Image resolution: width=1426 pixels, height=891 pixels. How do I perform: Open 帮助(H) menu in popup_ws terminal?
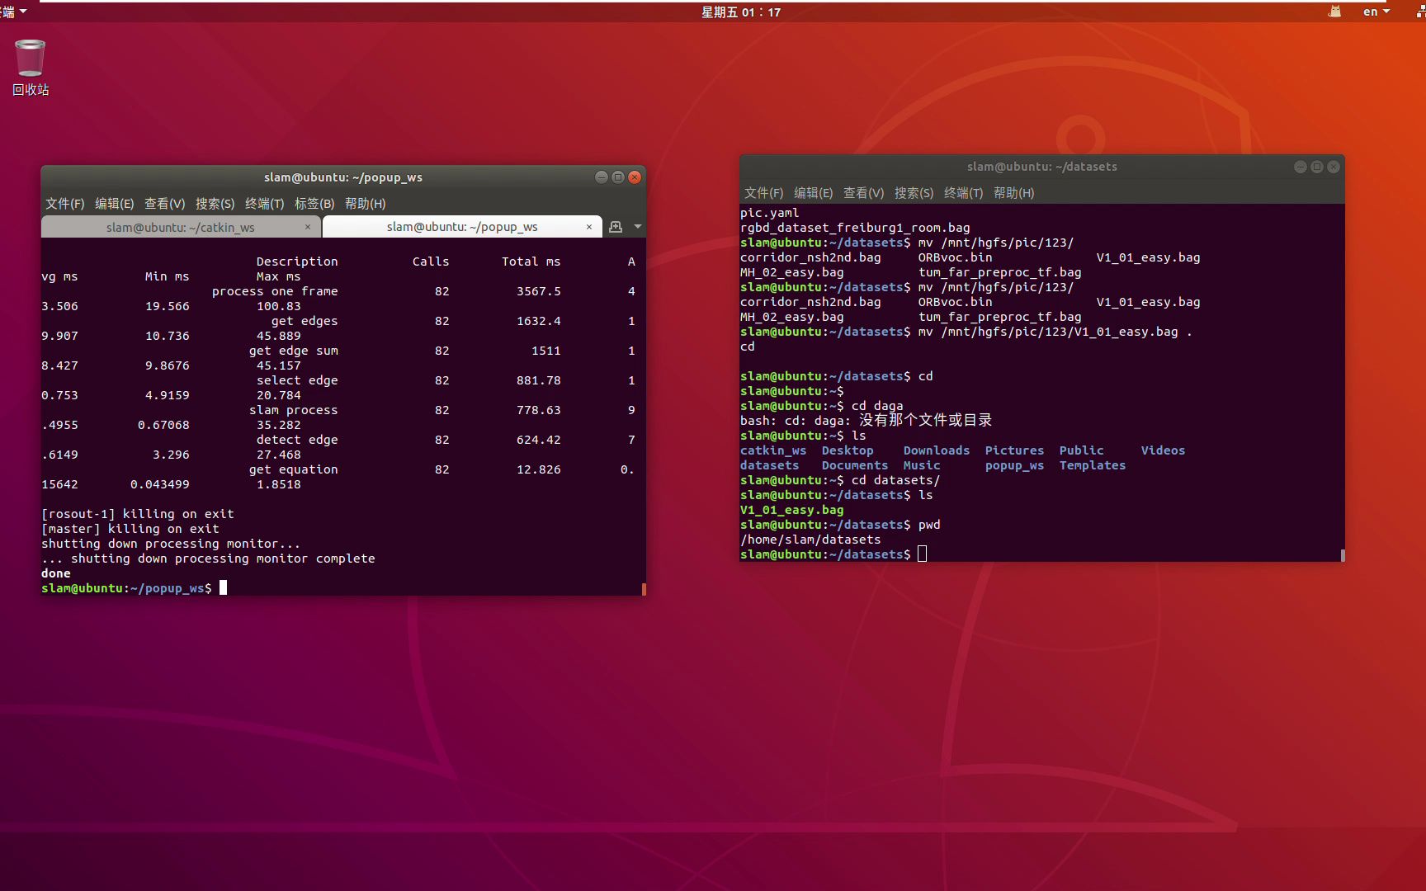(366, 204)
